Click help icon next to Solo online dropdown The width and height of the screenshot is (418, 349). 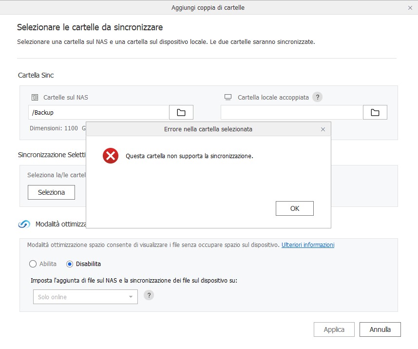click(149, 295)
